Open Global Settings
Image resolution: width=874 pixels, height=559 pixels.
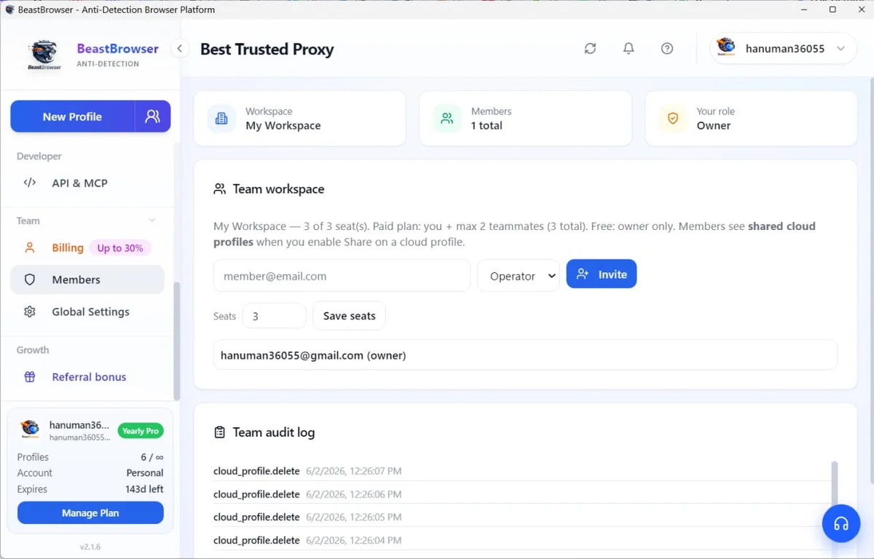pos(87,312)
